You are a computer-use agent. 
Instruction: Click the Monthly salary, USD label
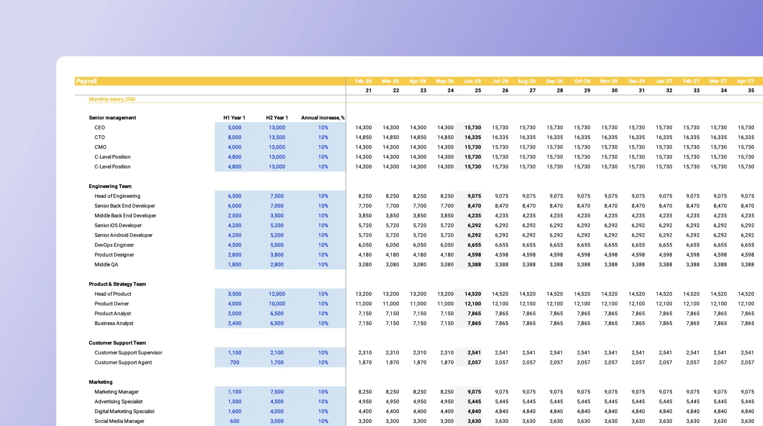[x=112, y=99]
